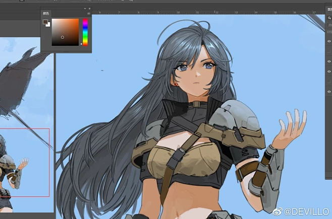Click the hue slider's small triangle handle
This screenshot has height=219, width=332.
[x=81, y=44]
